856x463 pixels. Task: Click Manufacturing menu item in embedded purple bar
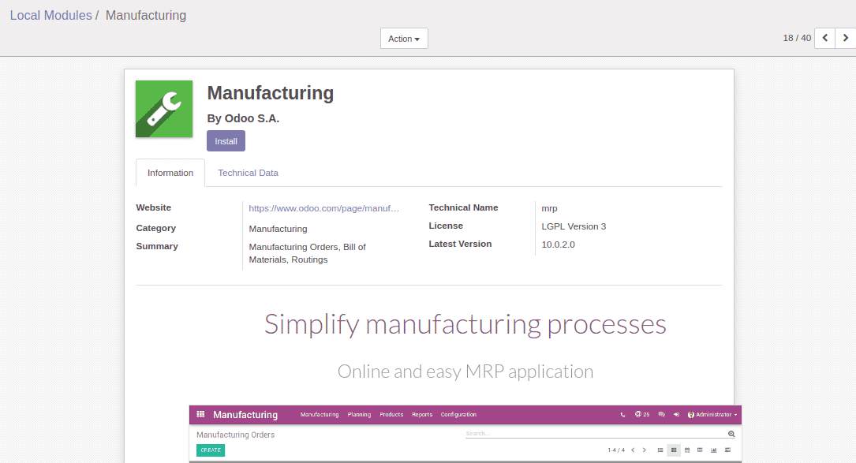coord(320,414)
